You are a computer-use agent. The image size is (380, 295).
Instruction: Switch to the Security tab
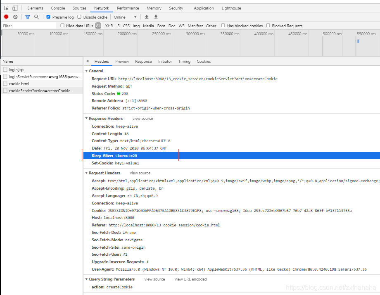point(176,8)
